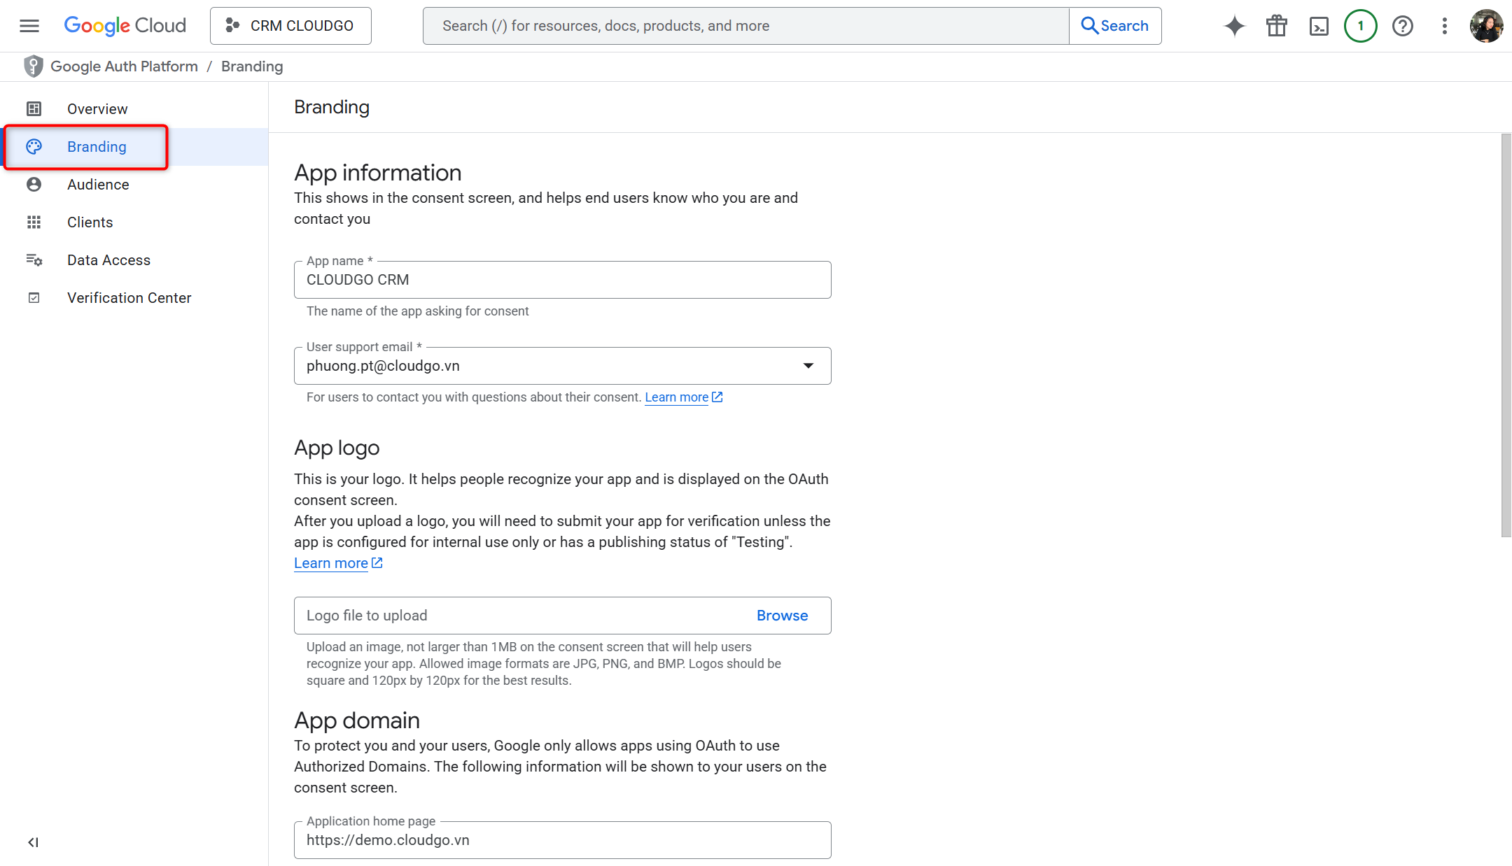Open the User support email dropdown

point(808,365)
